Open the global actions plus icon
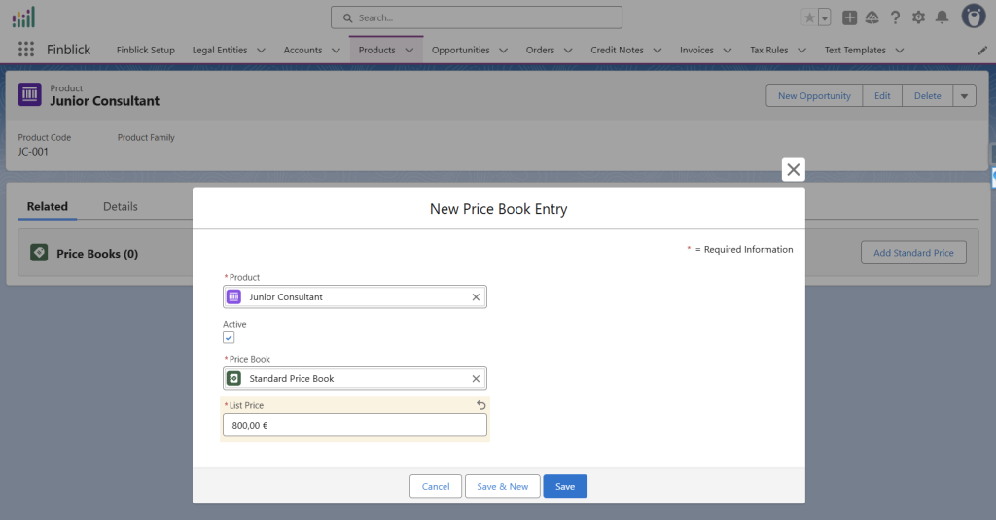The width and height of the screenshot is (996, 520). click(849, 17)
